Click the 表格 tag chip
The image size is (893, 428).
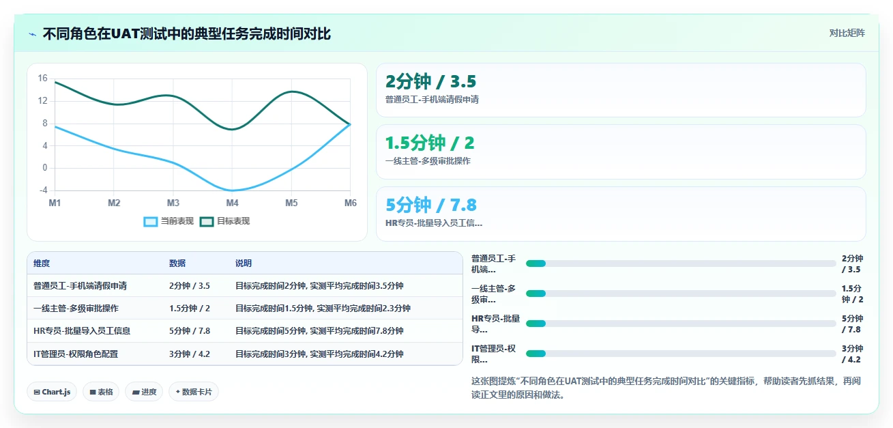101,392
